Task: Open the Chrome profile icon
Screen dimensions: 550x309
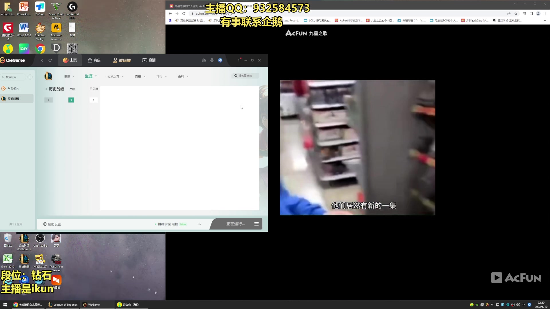Action: (x=538, y=13)
